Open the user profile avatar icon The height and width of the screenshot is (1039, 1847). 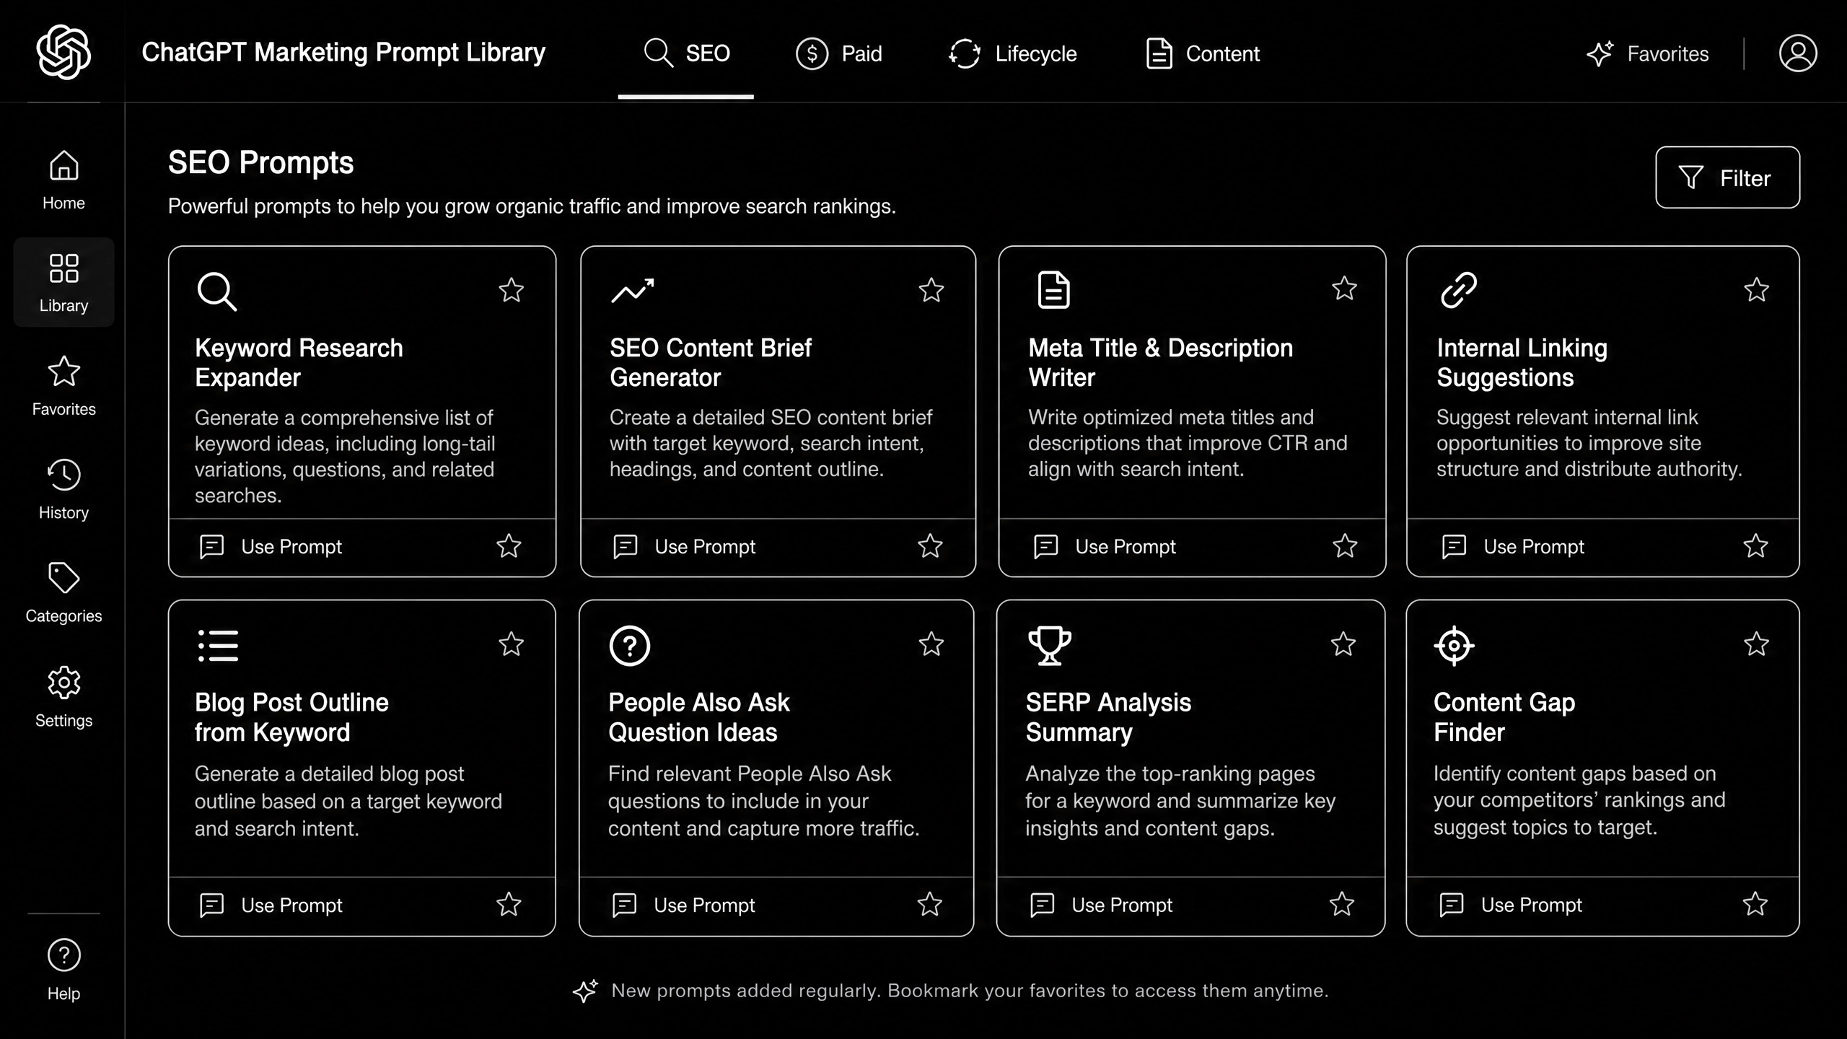1797,53
